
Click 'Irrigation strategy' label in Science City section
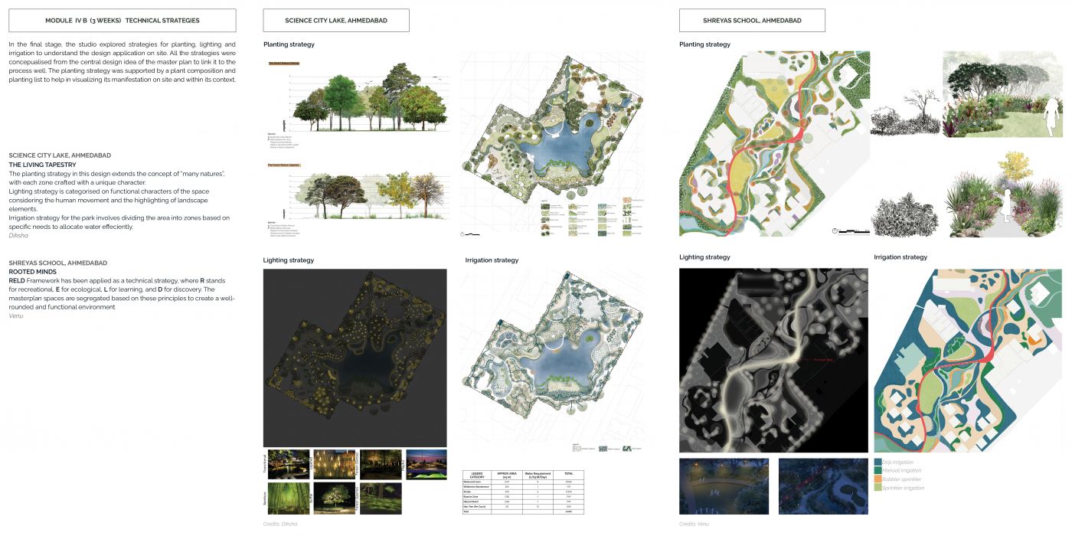click(x=492, y=260)
